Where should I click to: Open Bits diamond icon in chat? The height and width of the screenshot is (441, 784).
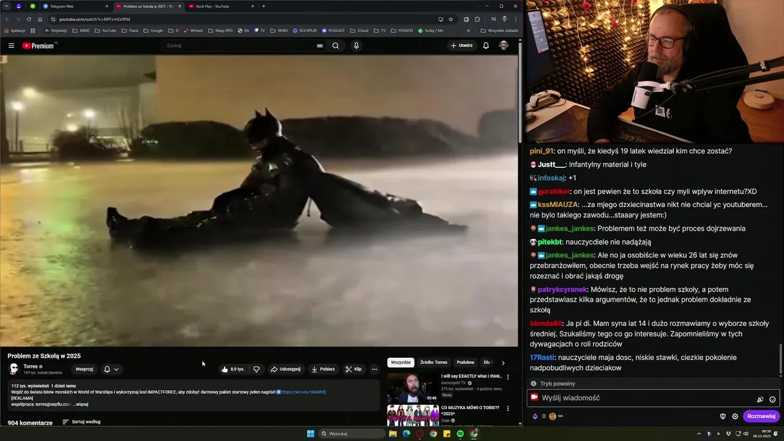click(x=535, y=417)
